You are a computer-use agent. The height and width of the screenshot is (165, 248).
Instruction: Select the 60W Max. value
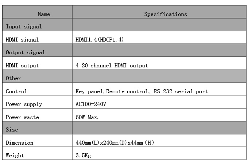click(87, 117)
